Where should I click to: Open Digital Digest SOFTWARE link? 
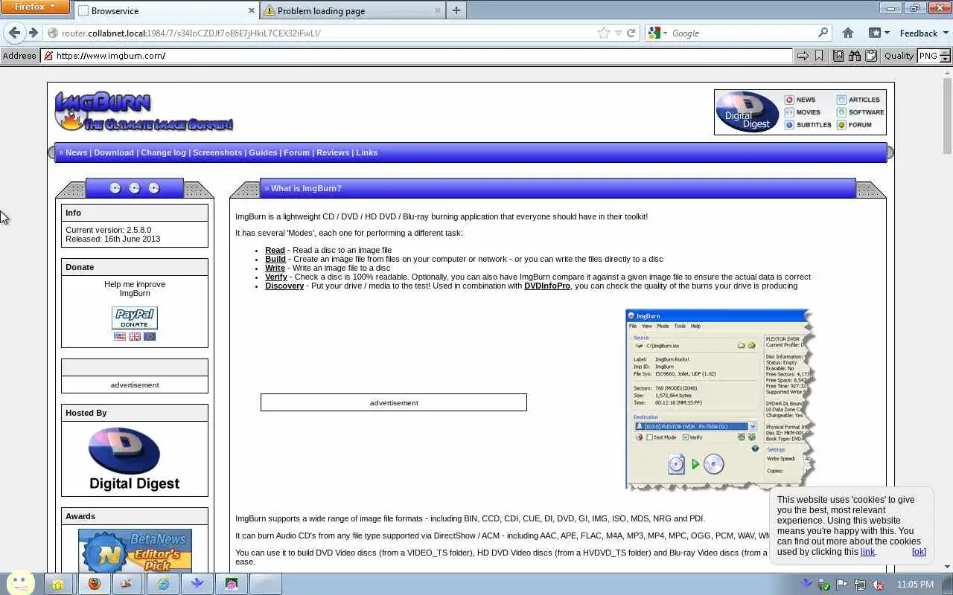[860, 112]
